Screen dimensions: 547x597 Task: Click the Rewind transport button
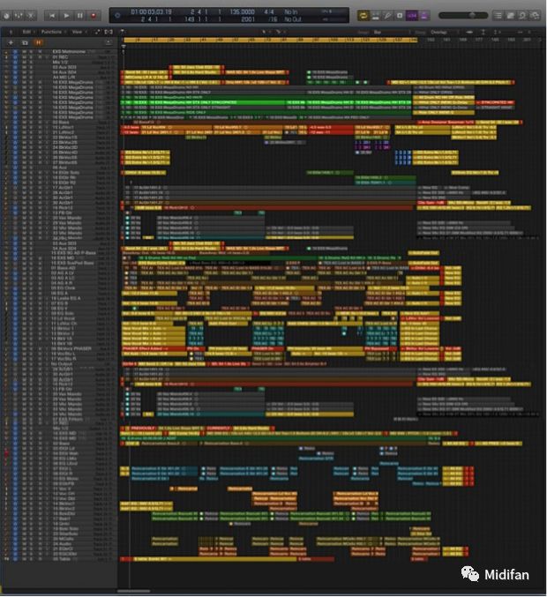pyautogui.click(x=51, y=15)
